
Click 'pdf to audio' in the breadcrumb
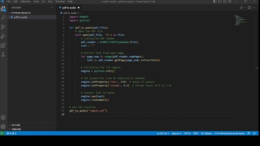[70, 13]
